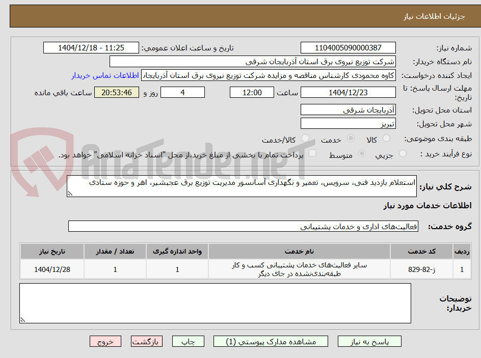Click the announcement date field 1404/12/18 - 11:25
Viewport: 481px width, 358px height.
pos(91,48)
